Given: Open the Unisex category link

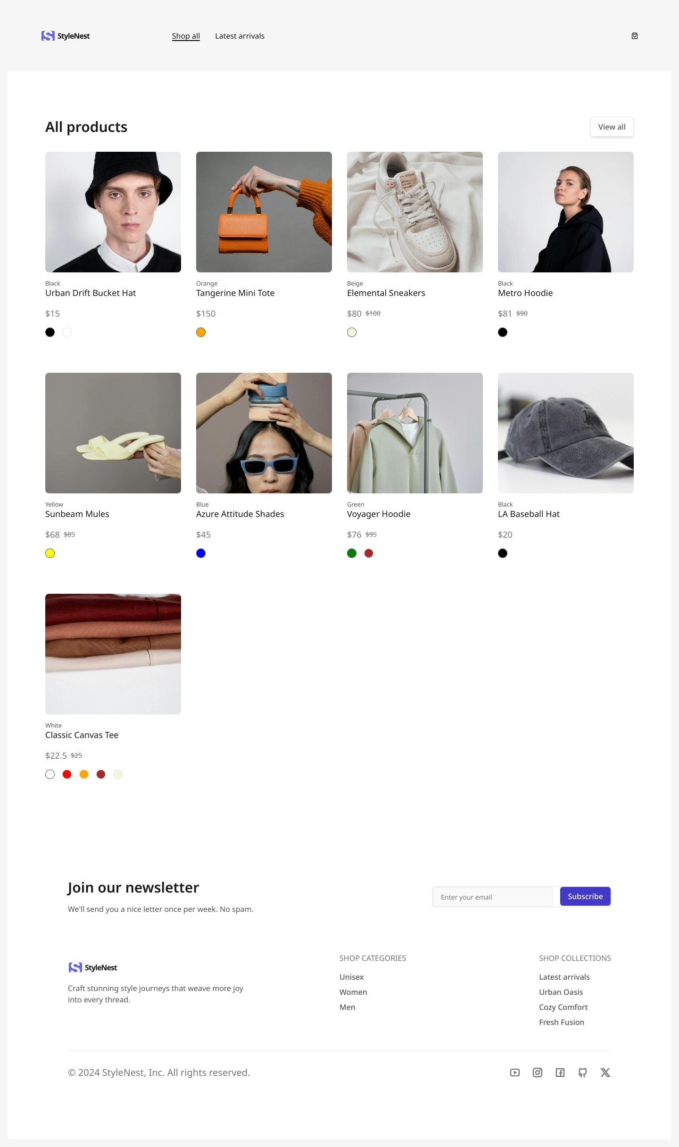Looking at the screenshot, I should (352, 977).
